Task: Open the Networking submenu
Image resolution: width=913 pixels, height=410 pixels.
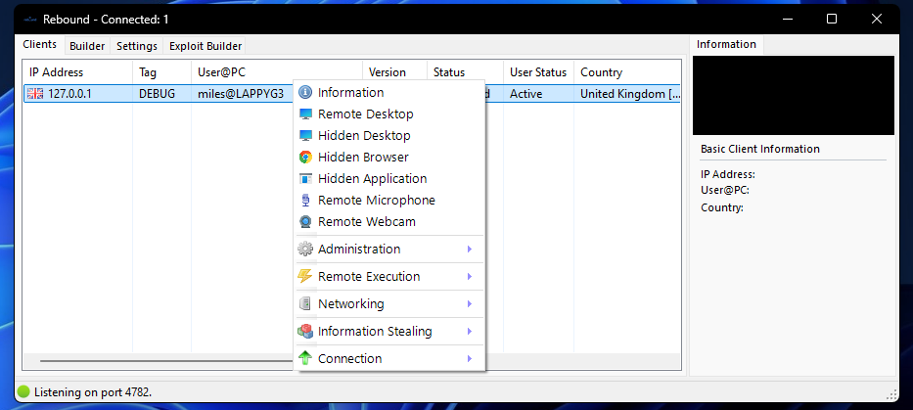Action: coord(470,304)
